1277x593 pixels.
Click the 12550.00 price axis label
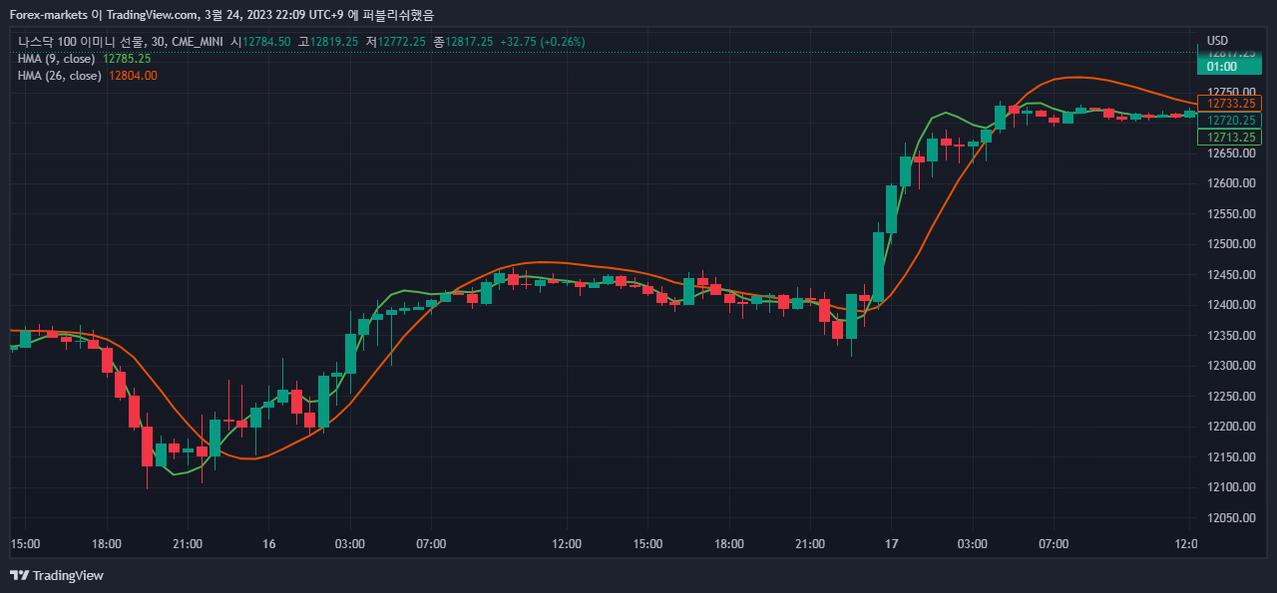1231,214
